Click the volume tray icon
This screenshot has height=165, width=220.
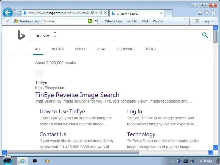pyautogui.click(x=192, y=161)
